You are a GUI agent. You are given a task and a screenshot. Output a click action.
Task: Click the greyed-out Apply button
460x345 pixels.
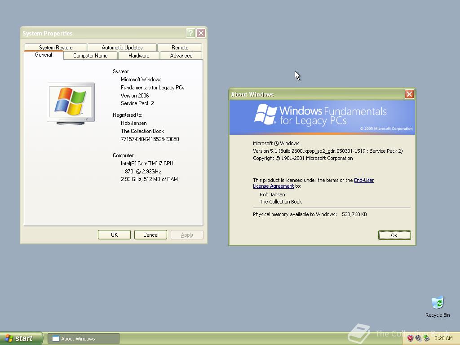pos(187,234)
